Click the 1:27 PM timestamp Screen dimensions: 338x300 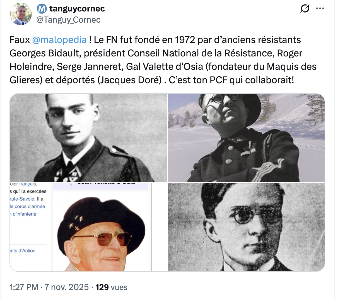24,287
